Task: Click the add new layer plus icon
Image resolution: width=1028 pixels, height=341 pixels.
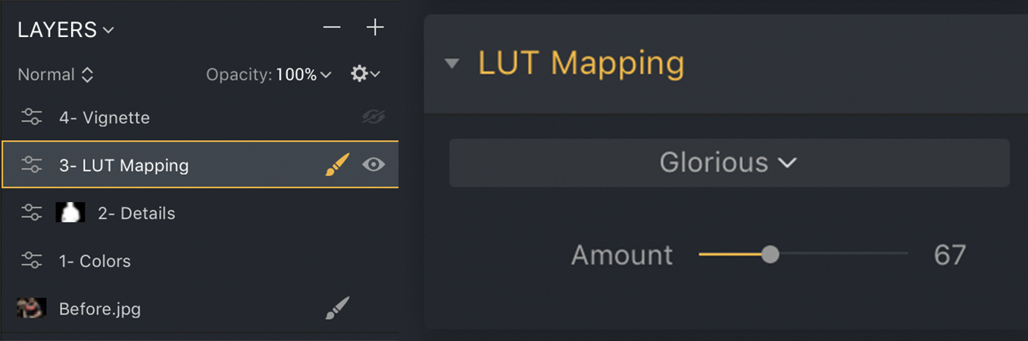Action: [x=375, y=28]
